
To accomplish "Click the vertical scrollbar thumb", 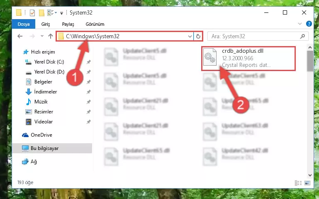I will (310, 61).
